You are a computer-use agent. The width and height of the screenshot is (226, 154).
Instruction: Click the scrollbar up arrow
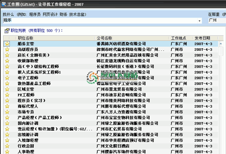[x=221, y=44]
